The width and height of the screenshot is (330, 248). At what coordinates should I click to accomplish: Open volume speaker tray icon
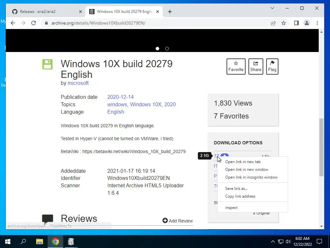pyautogui.click(x=288, y=242)
